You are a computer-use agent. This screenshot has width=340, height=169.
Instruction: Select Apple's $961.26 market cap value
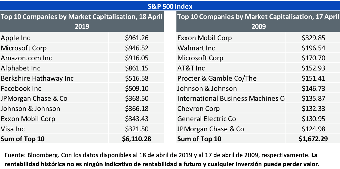tap(136, 38)
